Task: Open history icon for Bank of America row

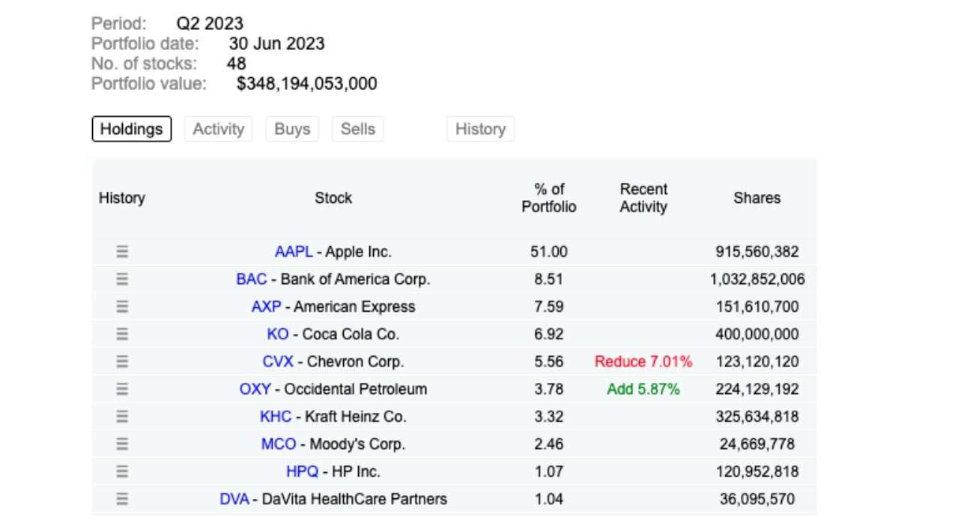Action: (x=122, y=279)
